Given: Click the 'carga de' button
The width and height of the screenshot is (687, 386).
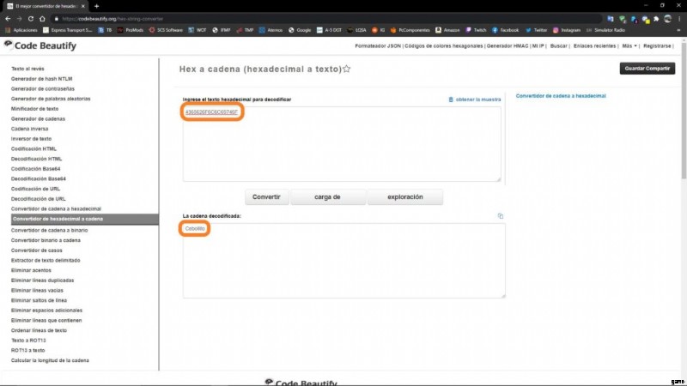Looking at the screenshot, I should pyautogui.click(x=328, y=196).
